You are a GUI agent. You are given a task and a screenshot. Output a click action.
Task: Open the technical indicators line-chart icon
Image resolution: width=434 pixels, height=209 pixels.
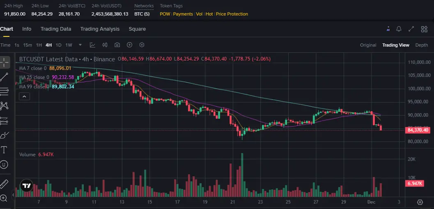[x=92, y=45]
